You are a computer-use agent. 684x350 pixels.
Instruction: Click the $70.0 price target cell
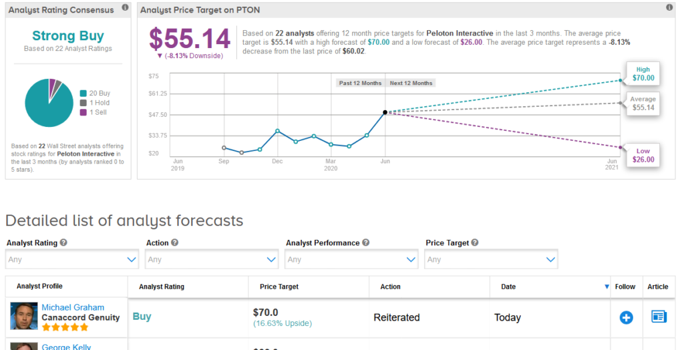(x=265, y=313)
